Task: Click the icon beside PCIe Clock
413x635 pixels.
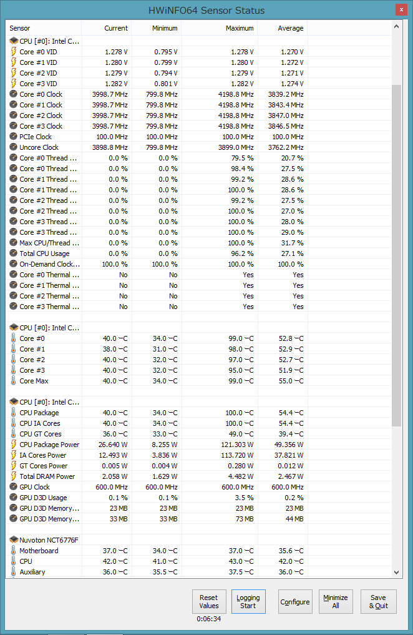Action: pos(13,137)
